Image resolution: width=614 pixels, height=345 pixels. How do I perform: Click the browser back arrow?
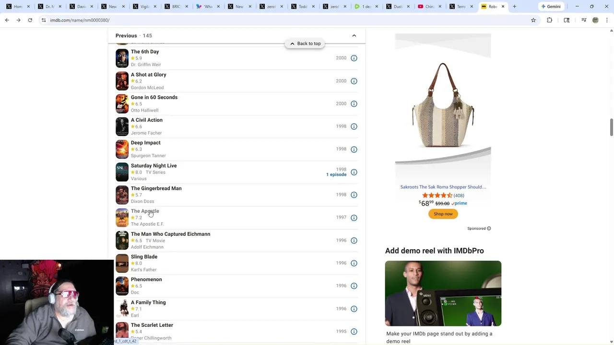pyautogui.click(x=7, y=20)
